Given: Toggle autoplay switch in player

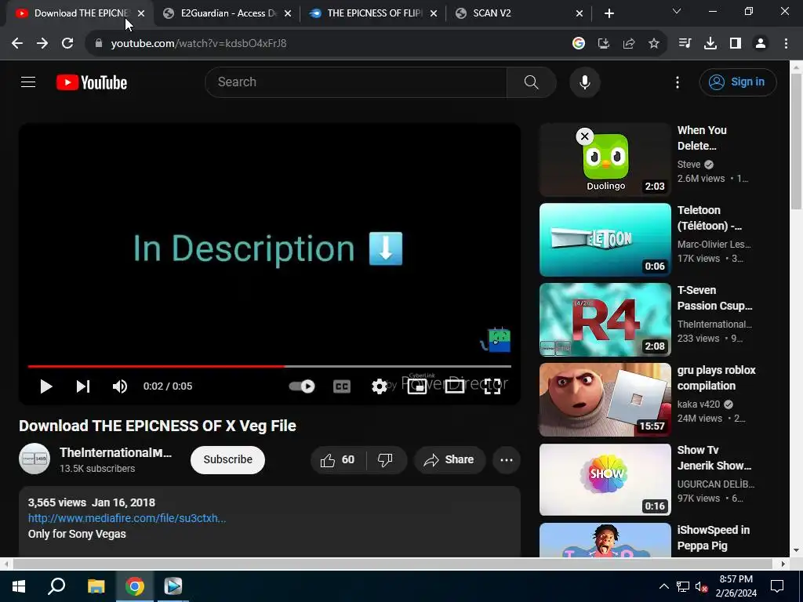Looking at the screenshot, I should tap(302, 386).
